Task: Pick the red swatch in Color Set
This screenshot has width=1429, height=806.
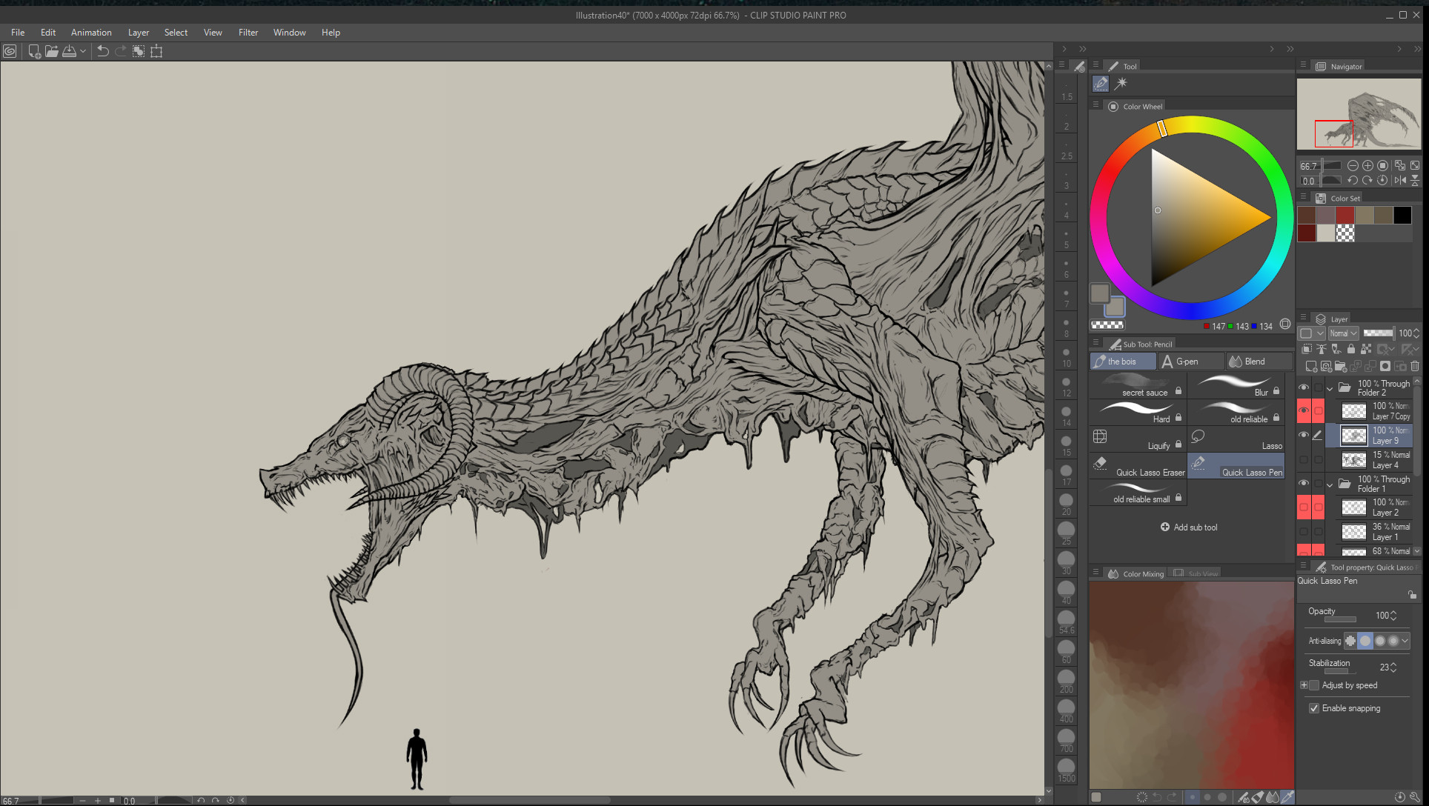Action: coord(1345,215)
